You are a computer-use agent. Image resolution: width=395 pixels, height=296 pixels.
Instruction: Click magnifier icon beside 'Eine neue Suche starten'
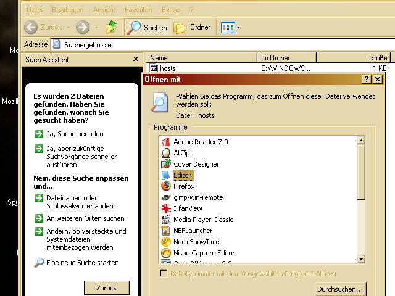(x=39, y=262)
